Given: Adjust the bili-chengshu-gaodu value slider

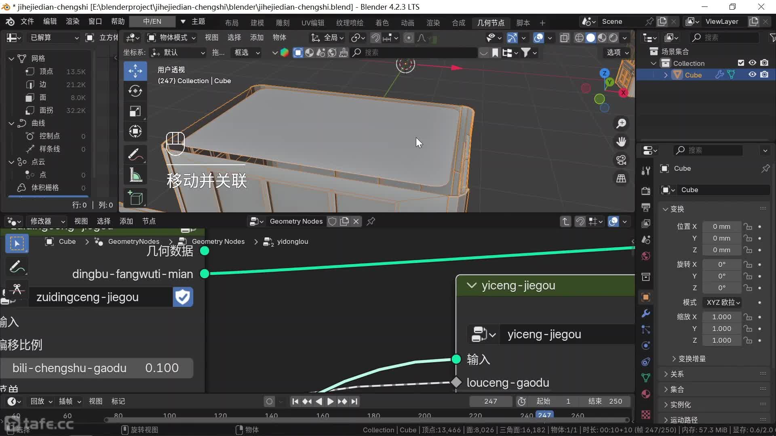Looking at the screenshot, I should click(96, 368).
